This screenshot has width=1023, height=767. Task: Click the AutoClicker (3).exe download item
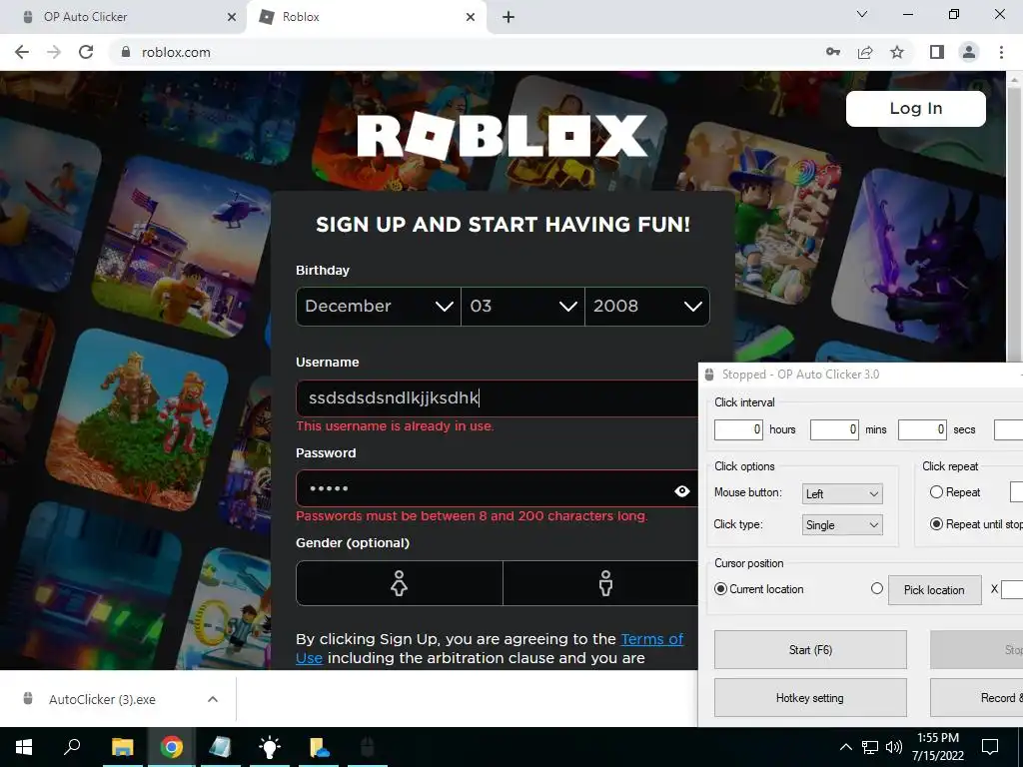click(x=103, y=699)
